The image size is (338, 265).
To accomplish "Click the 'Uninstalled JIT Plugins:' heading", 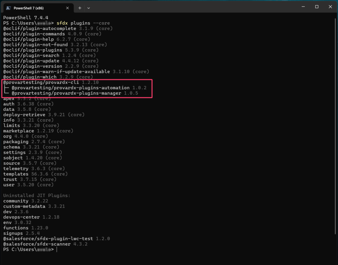I will pos(37,196).
